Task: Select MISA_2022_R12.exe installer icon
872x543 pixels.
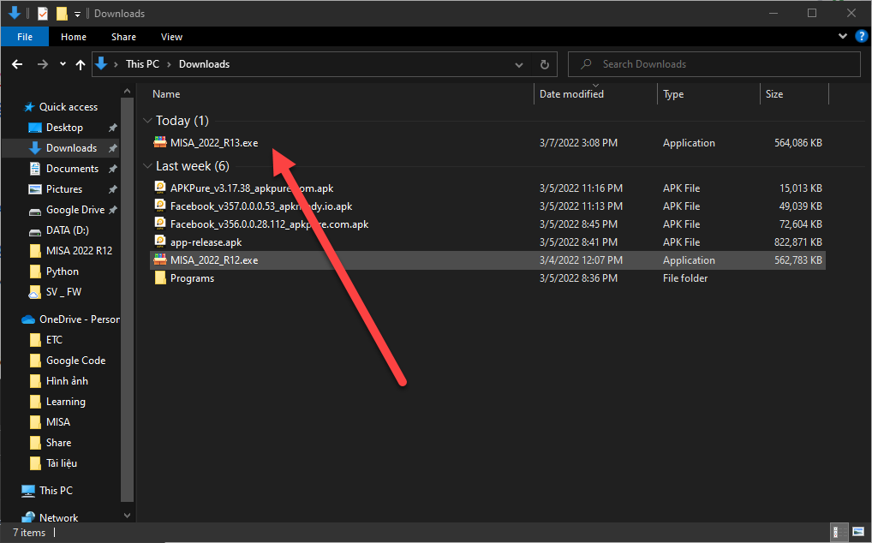Action: [x=160, y=260]
